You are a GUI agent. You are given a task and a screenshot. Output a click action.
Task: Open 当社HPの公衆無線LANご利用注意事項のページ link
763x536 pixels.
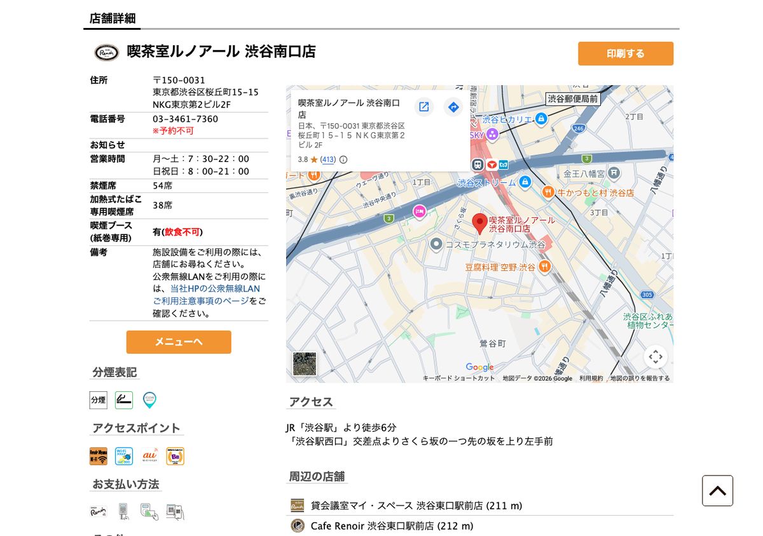click(209, 295)
